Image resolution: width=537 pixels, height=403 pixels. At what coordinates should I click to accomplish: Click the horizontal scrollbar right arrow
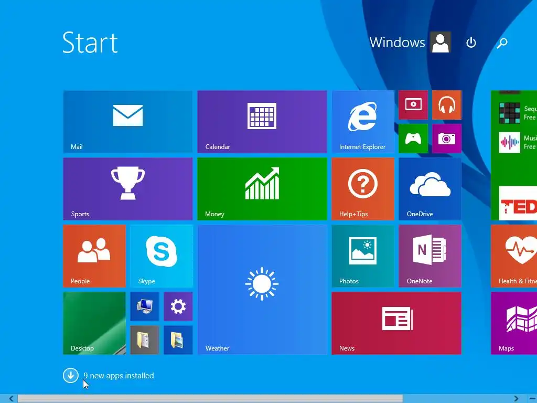pos(516,399)
